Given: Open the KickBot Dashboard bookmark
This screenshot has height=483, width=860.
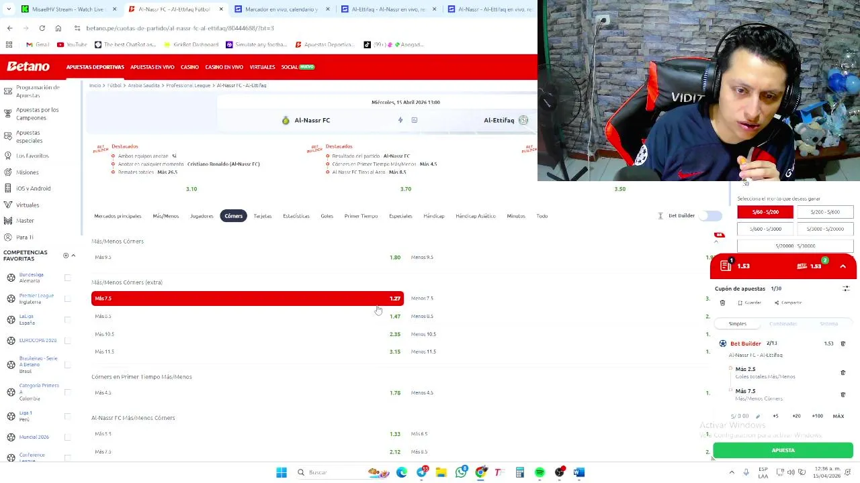Looking at the screenshot, I should (x=191, y=44).
